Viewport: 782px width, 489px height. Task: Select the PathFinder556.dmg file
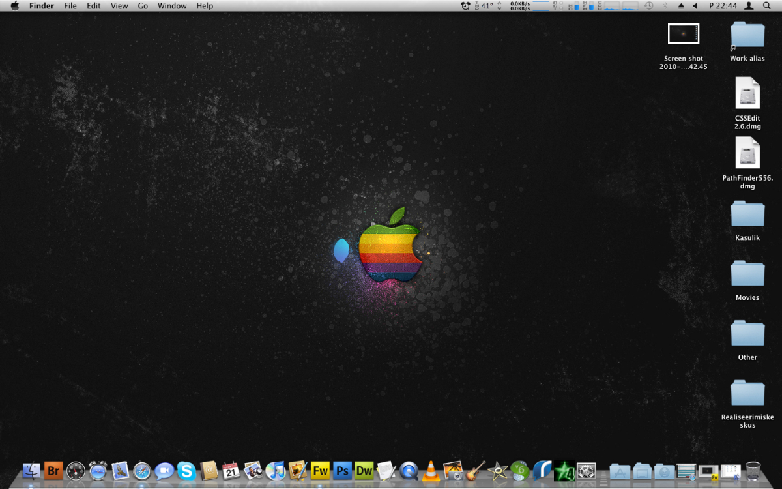pos(747,163)
